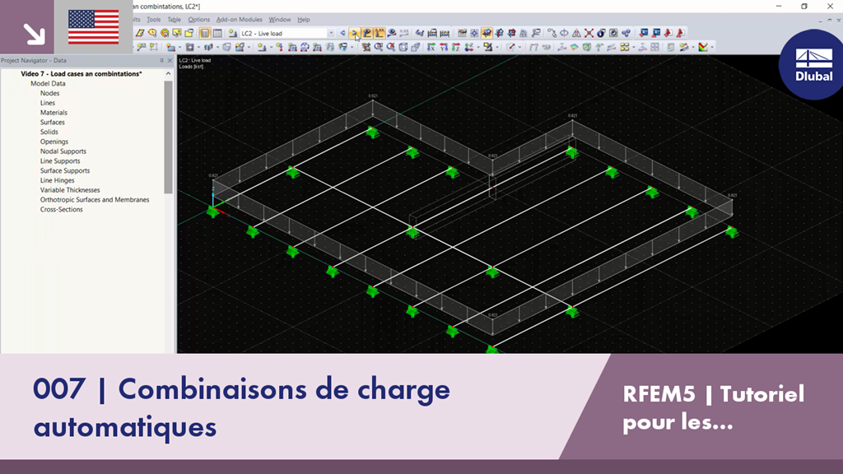The width and height of the screenshot is (843, 474).
Task: Toggle result values x.xx icon
Action: tap(404, 33)
